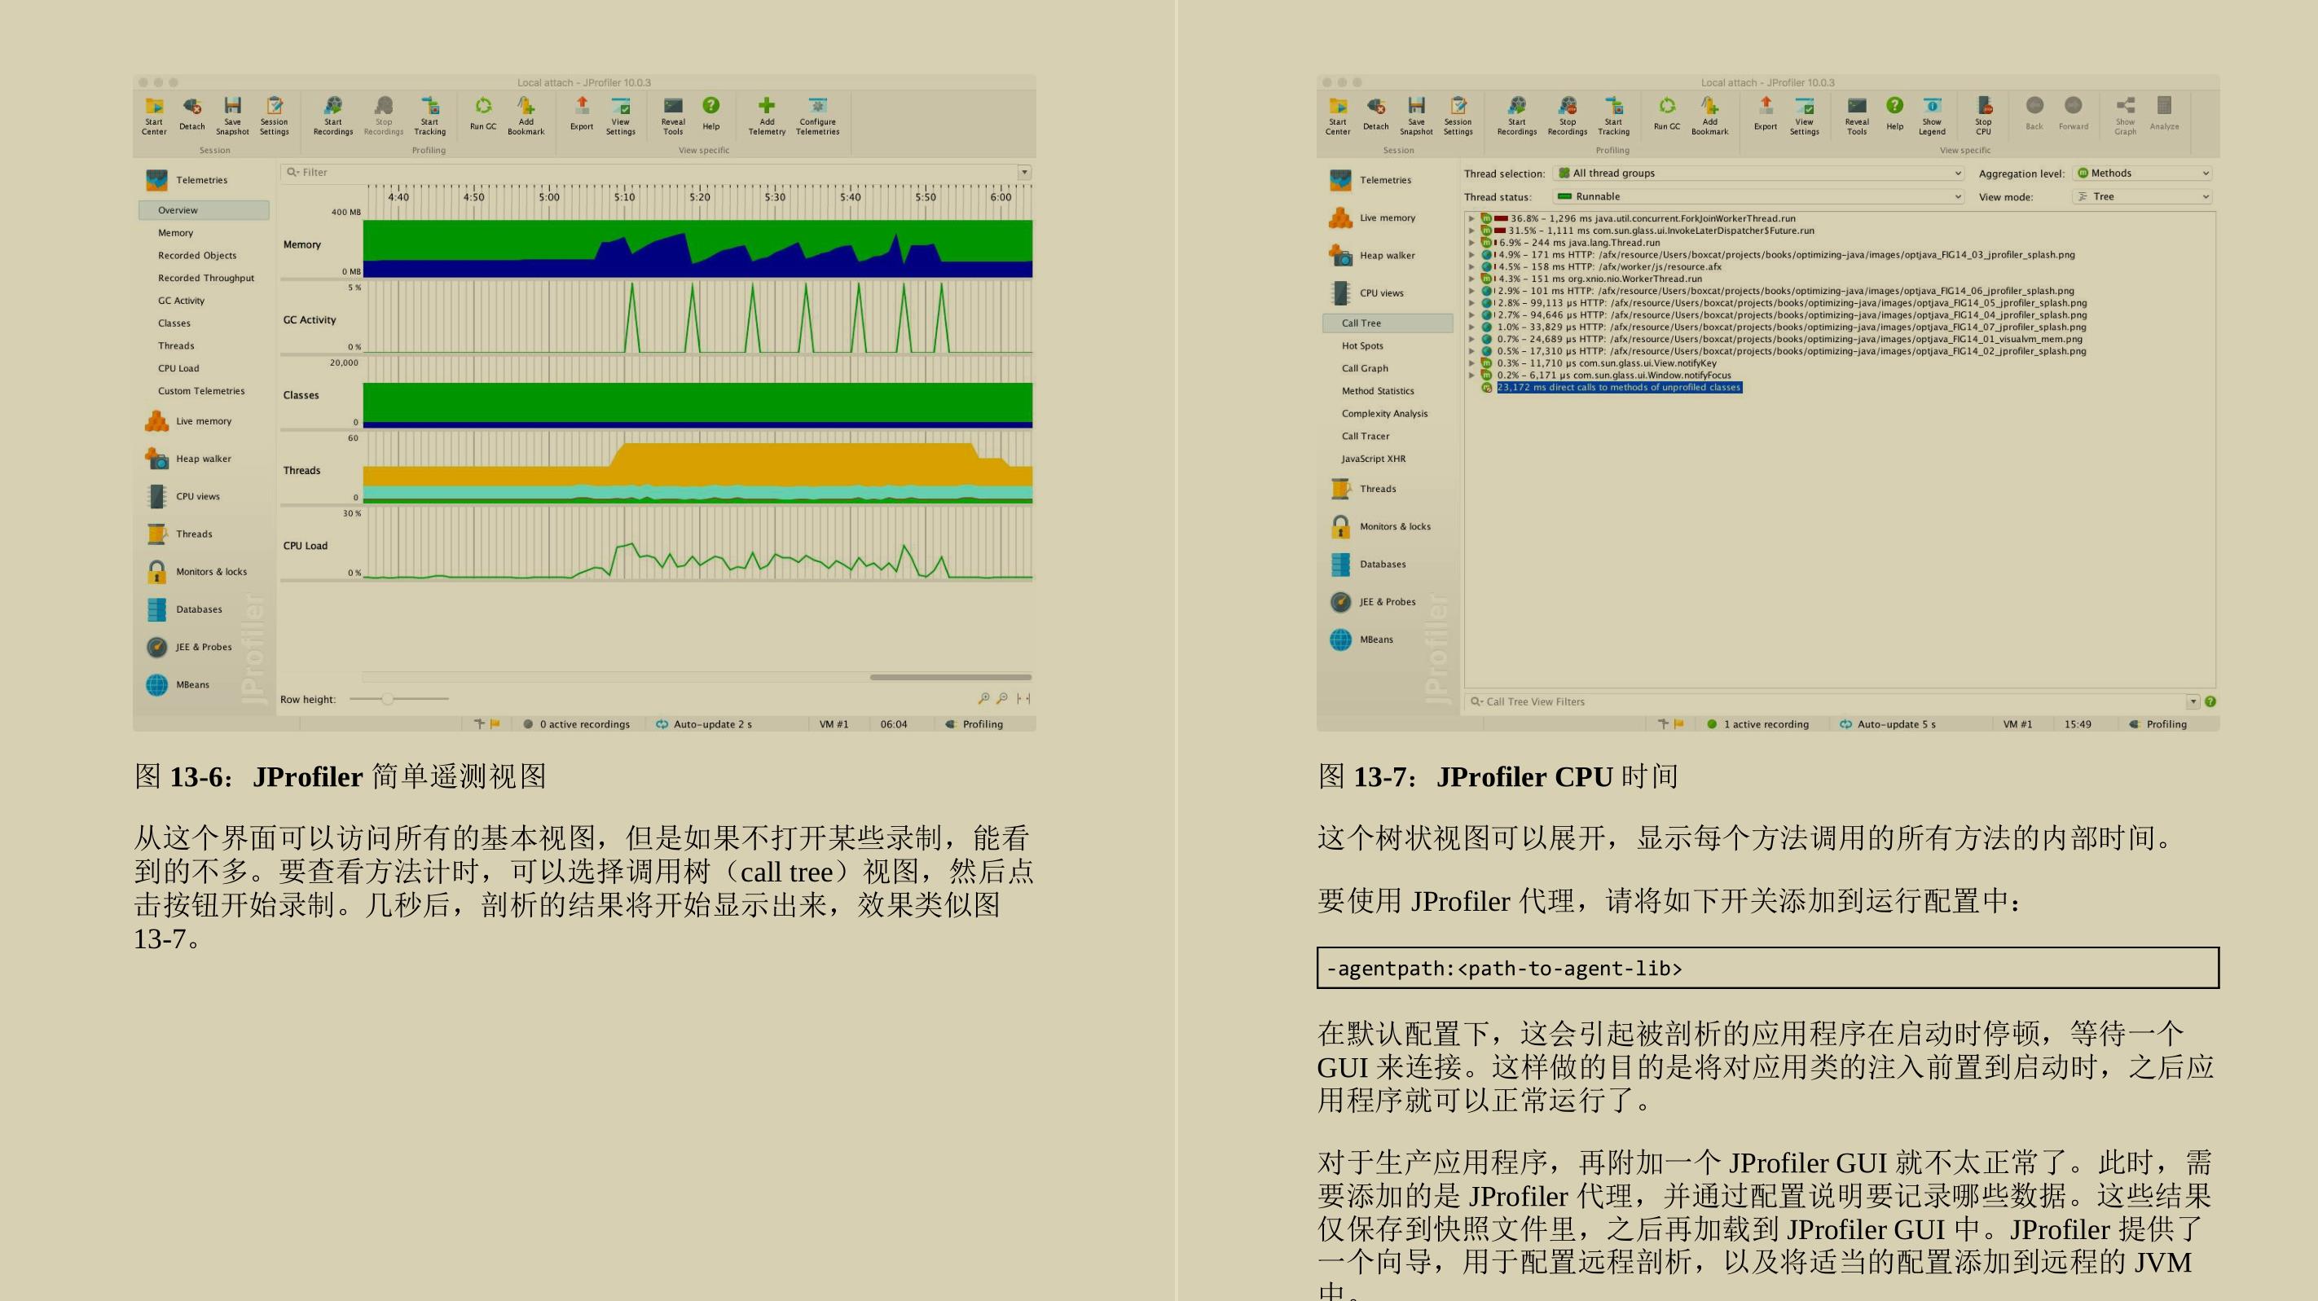Click Run GC in left JProfiler window
Image resolution: width=2318 pixels, height=1301 pixels.
click(483, 114)
